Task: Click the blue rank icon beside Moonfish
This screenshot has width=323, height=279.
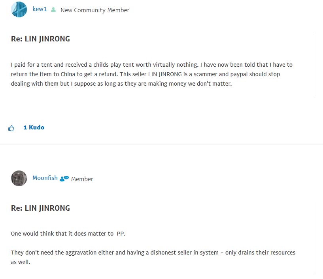Action: coord(64,178)
